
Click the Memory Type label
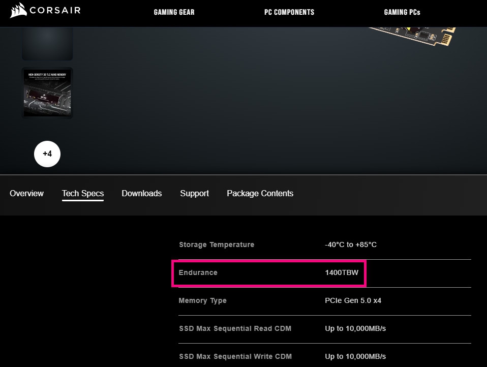202,300
